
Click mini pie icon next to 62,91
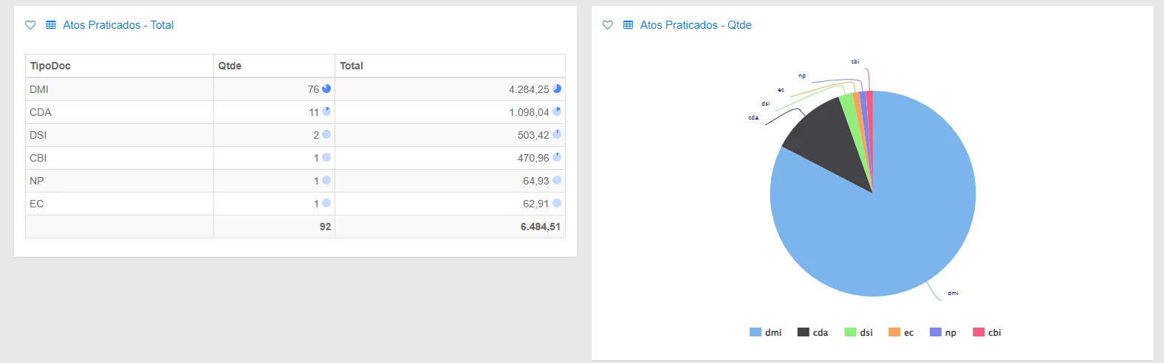[x=557, y=203]
